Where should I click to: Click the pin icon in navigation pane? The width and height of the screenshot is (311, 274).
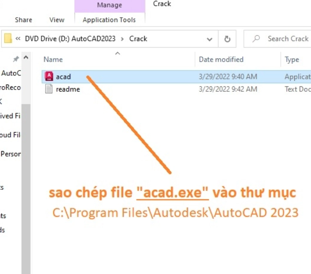(x=16, y=59)
